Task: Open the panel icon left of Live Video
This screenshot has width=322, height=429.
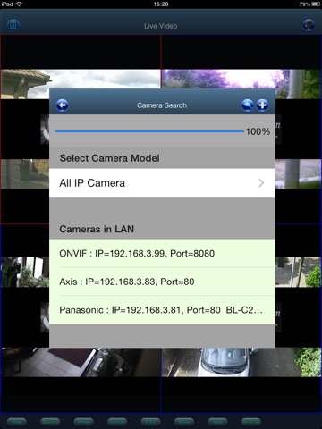Action: coord(13,25)
